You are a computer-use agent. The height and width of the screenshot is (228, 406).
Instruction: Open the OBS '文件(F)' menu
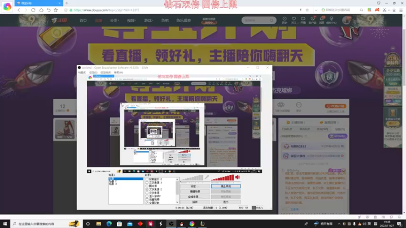82,72
